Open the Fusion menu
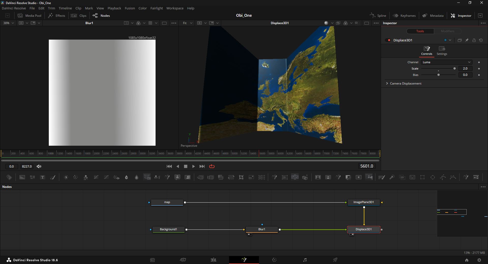The image size is (488, 264). (130, 8)
